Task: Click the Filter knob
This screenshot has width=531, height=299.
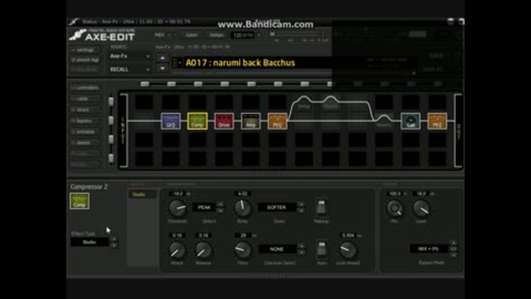Action: coord(243,250)
